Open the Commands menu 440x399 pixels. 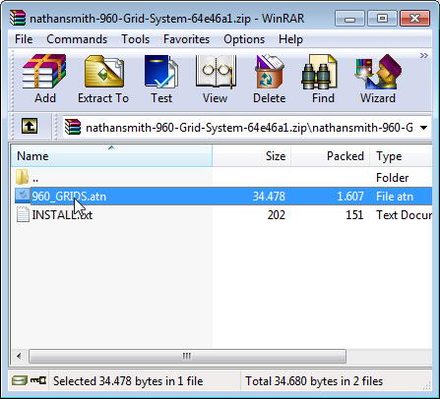pos(77,39)
